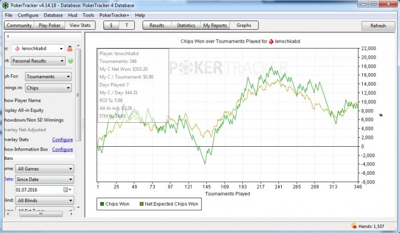The height and width of the screenshot is (233, 400).
Task: Open the Since Date filter dropdown
Action: click(45, 179)
